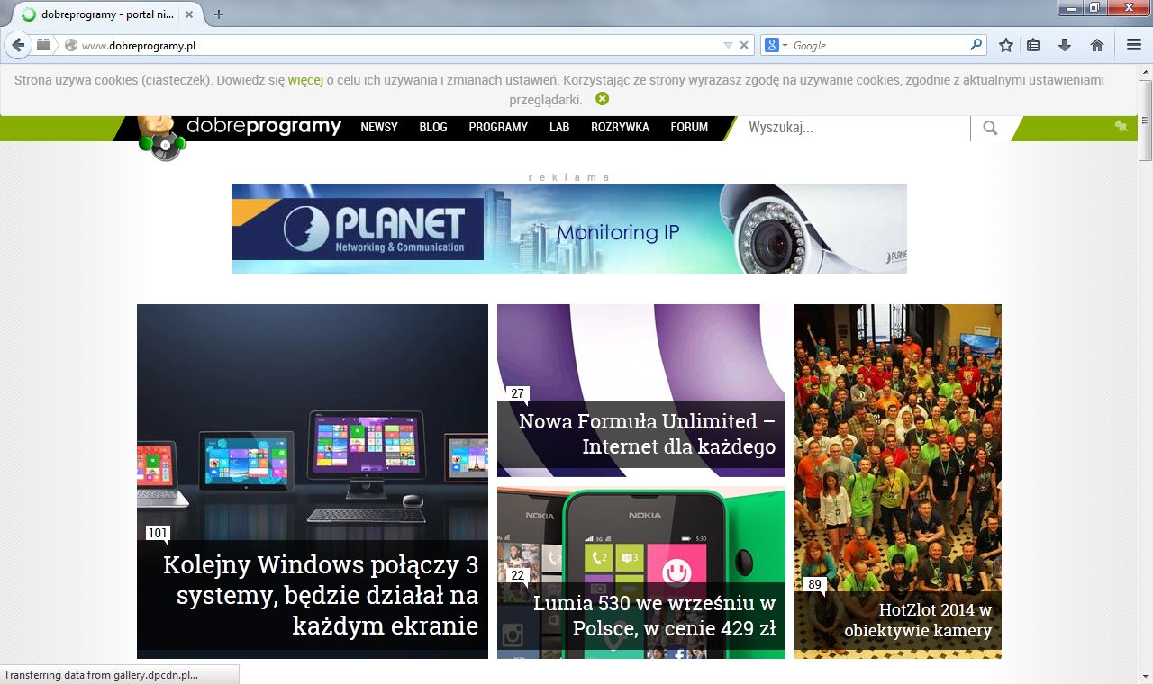Click the vertical scrollbar thumb
The width and height of the screenshot is (1153, 684).
pos(1145,119)
